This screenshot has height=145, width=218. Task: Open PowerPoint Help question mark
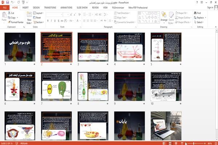point(197,3)
